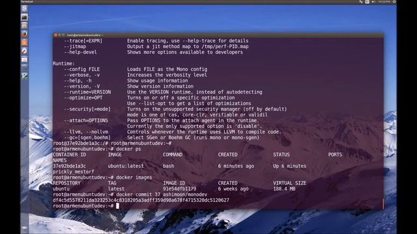Click the 'PORTS' column header
The image size is (417, 234).
coord(335,155)
